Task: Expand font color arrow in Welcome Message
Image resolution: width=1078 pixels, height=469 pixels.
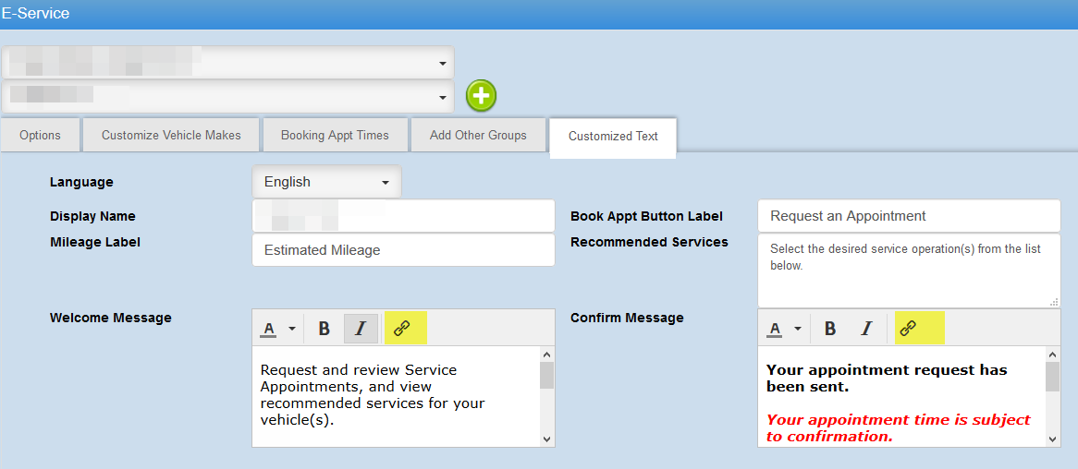Action: pyautogui.click(x=292, y=329)
